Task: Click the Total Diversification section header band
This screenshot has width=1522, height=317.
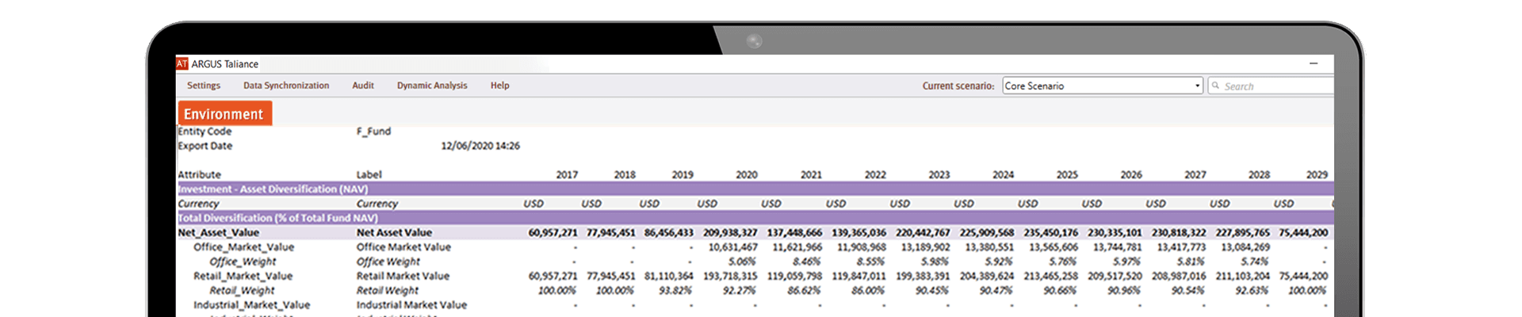Action: coord(277,218)
